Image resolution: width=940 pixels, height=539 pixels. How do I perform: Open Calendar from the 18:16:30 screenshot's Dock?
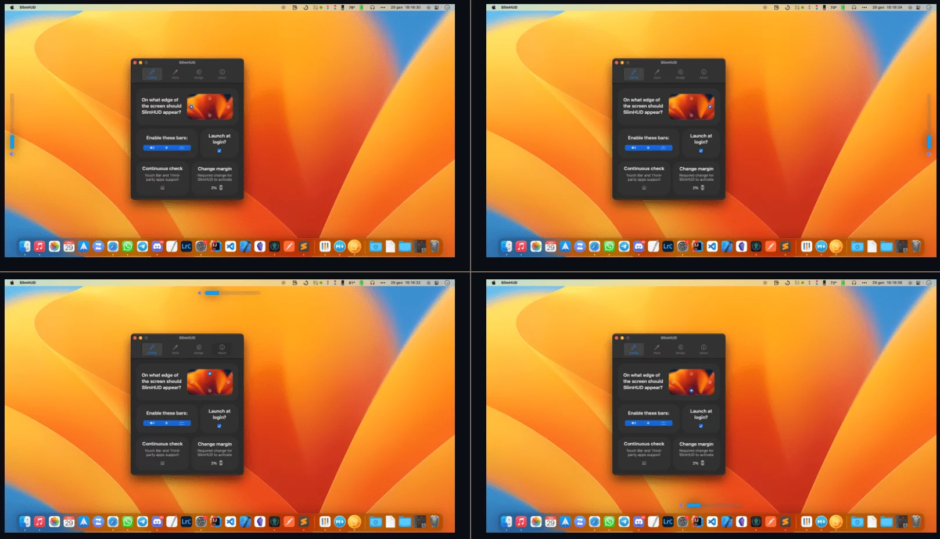[x=69, y=246]
